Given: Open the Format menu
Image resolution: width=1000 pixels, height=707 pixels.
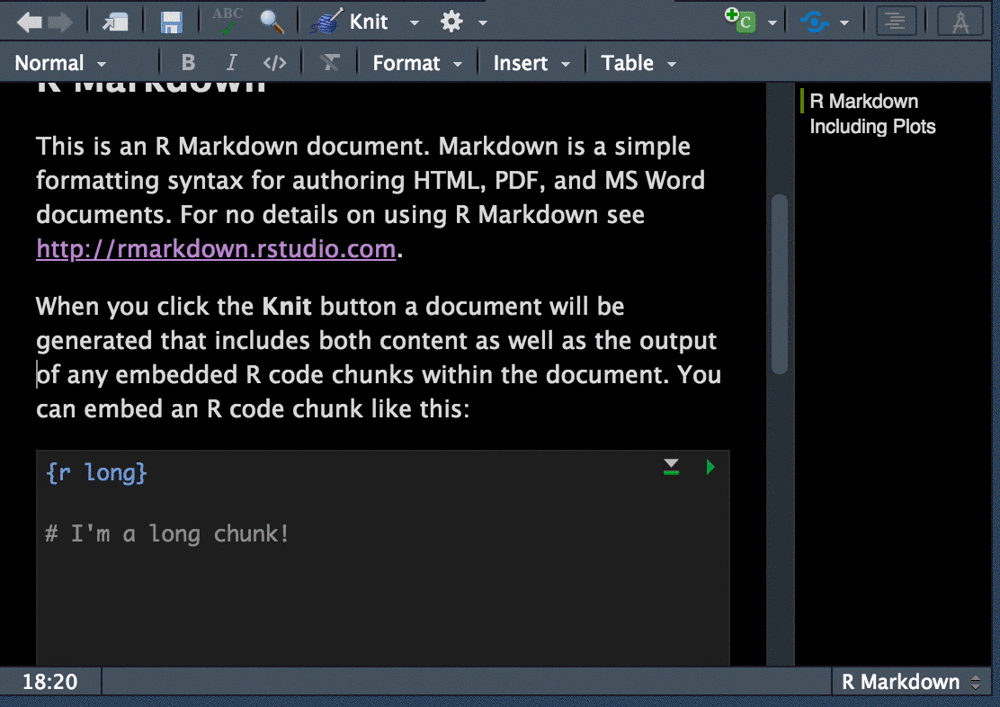Looking at the screenshot, I should 409,62.
